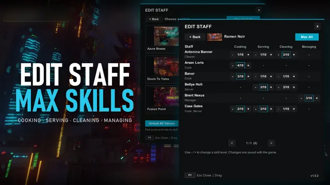Decrease Case Gates Cleaning skill
This screenshot has height=185, width=330.
pyautogui.click(x=278, y=109)
